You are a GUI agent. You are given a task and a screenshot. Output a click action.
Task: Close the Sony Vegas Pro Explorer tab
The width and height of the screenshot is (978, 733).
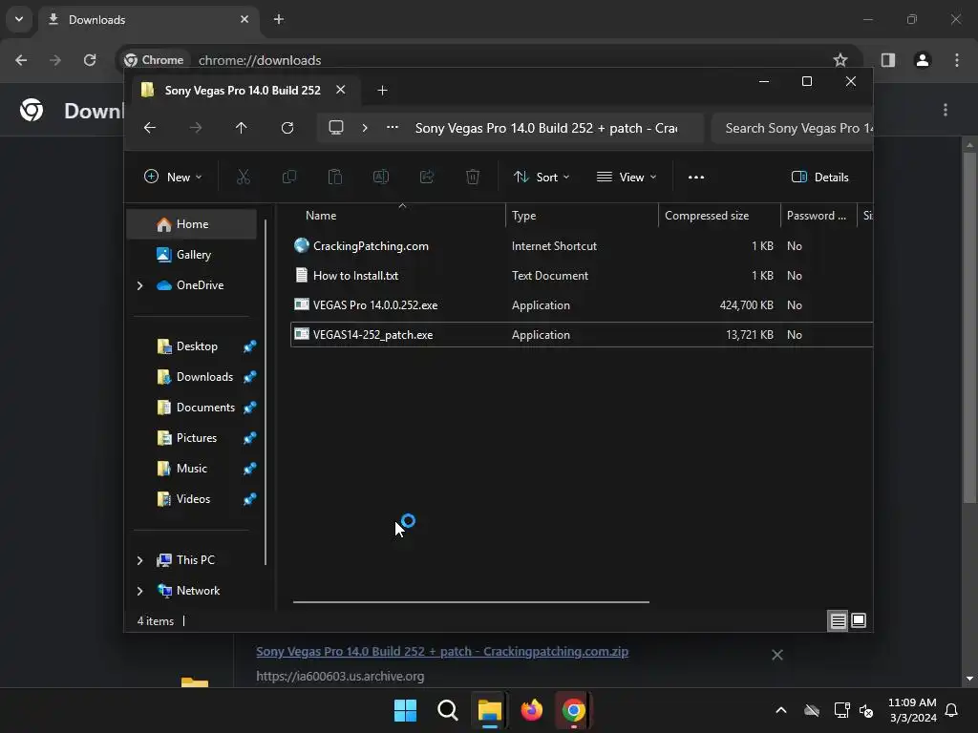point(341,90)
